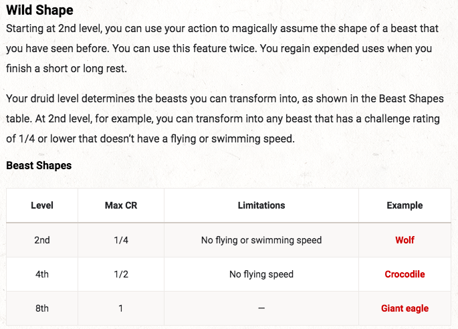Click the dash in the 8th-level Limitations cell
458x329 pixels.
261,308
